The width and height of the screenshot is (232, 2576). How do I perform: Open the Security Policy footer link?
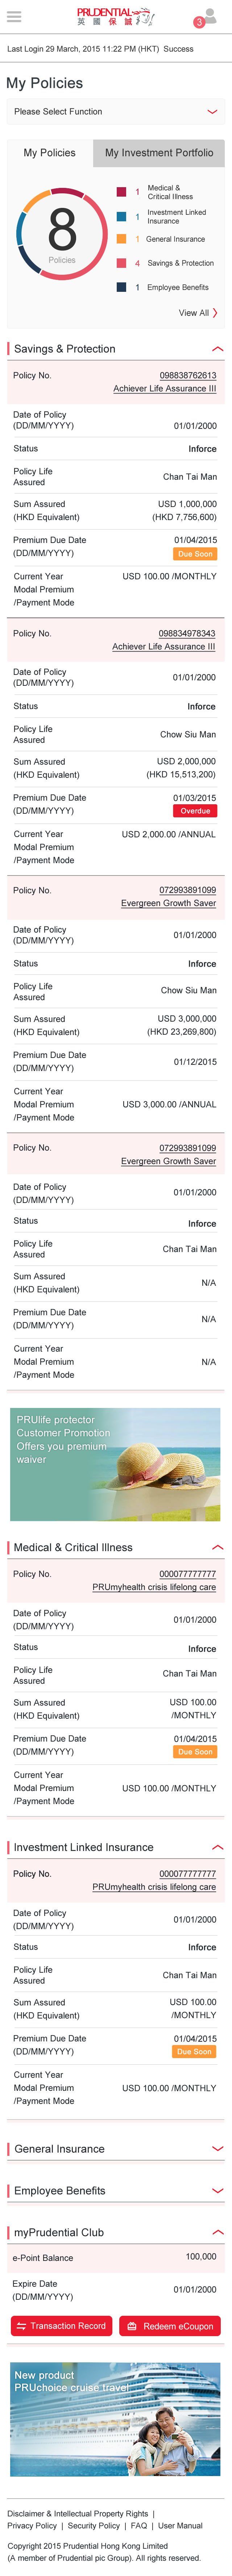coord(94,2526)
